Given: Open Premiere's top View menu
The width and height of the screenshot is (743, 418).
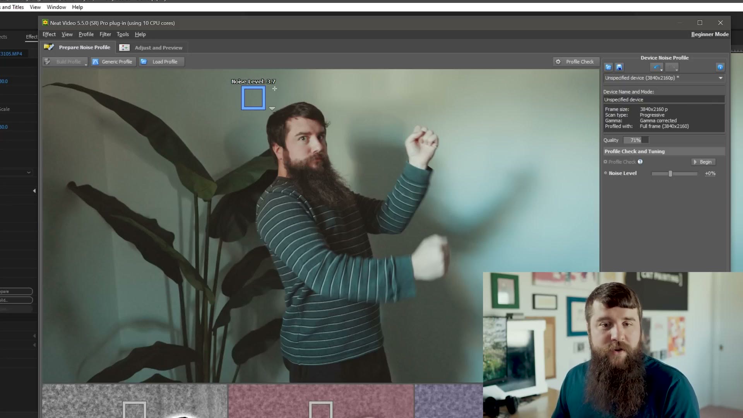Looking at the screenshot, I should [x=35, y=7].
